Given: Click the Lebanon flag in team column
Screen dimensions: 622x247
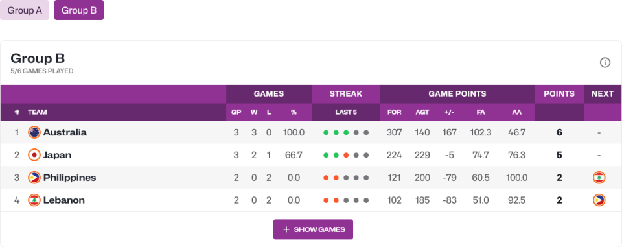Looking at the screenshot, I should coord(34,200).
